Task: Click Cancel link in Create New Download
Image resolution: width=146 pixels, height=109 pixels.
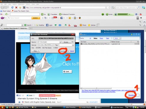Action: [x=72, y=51]
